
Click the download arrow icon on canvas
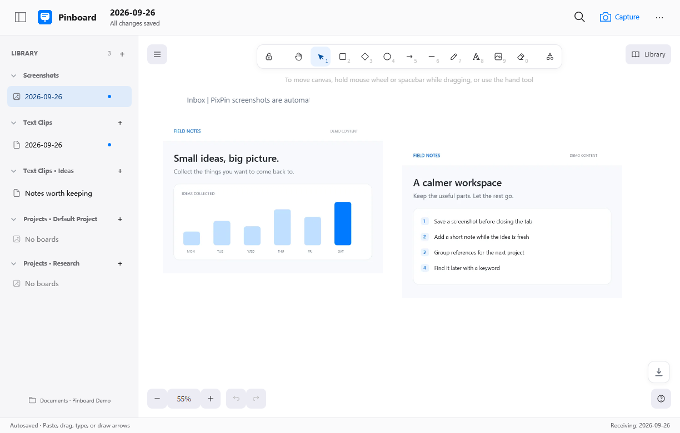[x=659, y=372]
